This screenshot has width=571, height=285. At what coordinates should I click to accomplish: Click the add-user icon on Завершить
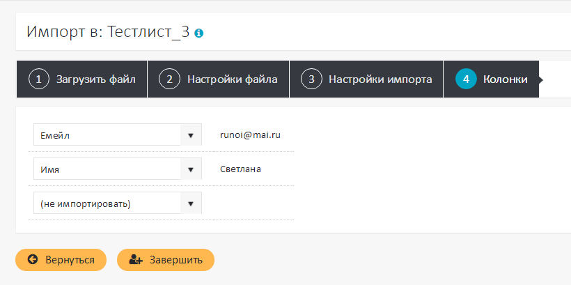tap(136, 260)
